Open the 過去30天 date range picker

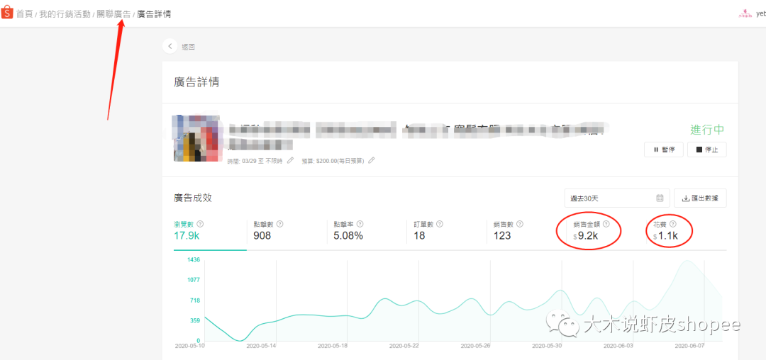click(x=617, y=198)
